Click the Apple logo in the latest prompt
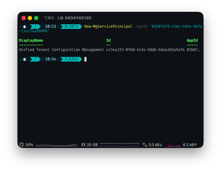This screenshot has width=221, height=171. (x=25, y=59)
